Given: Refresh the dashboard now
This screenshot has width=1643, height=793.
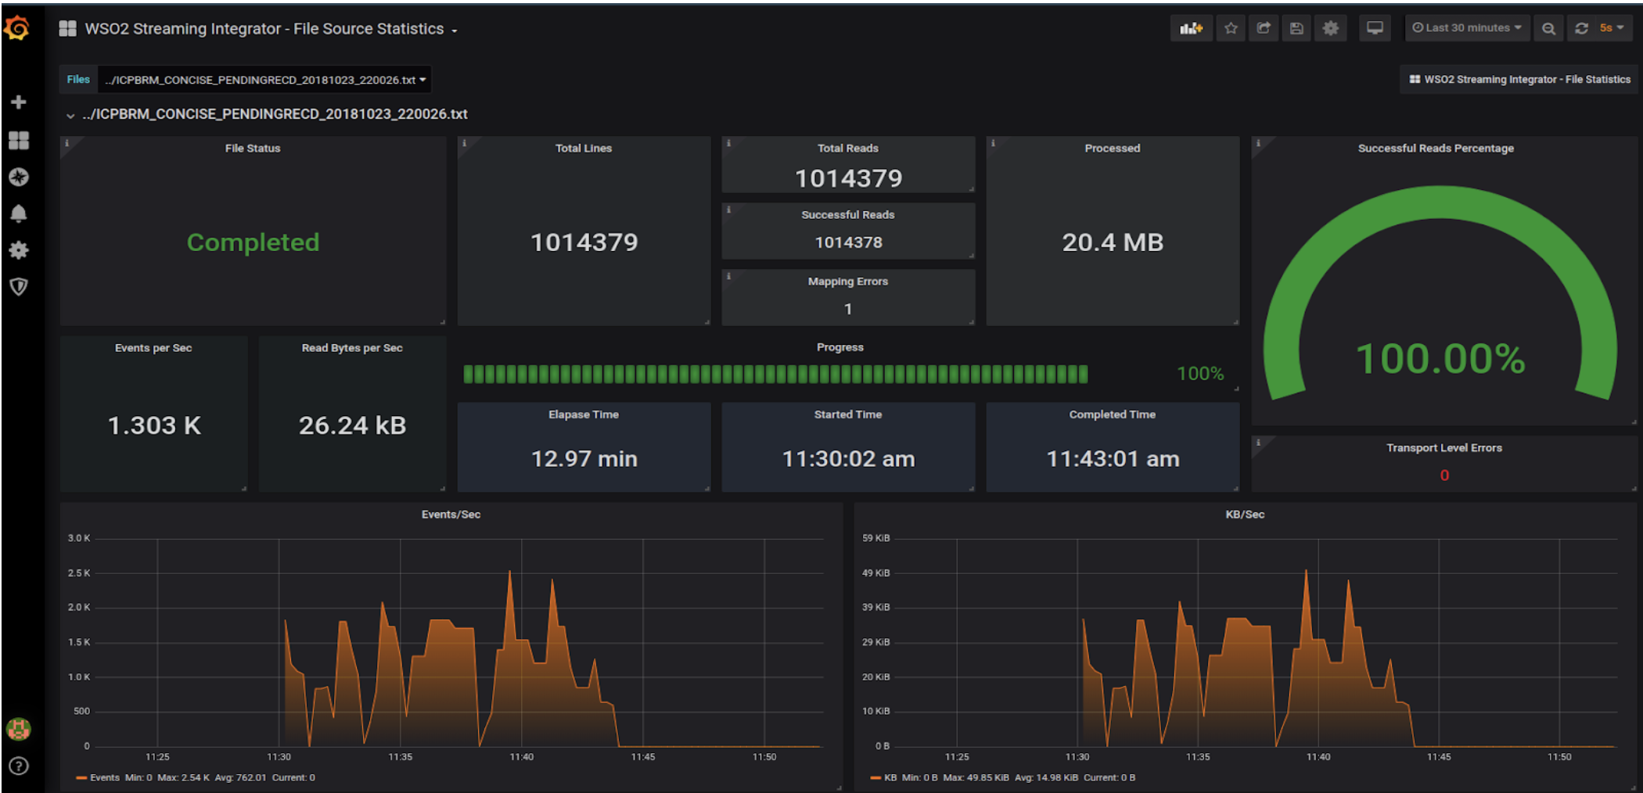Looking at the screenshot, I should pos(1581,28).
